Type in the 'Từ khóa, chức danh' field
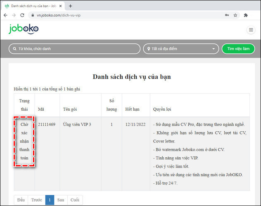 [x=74, y=49]
